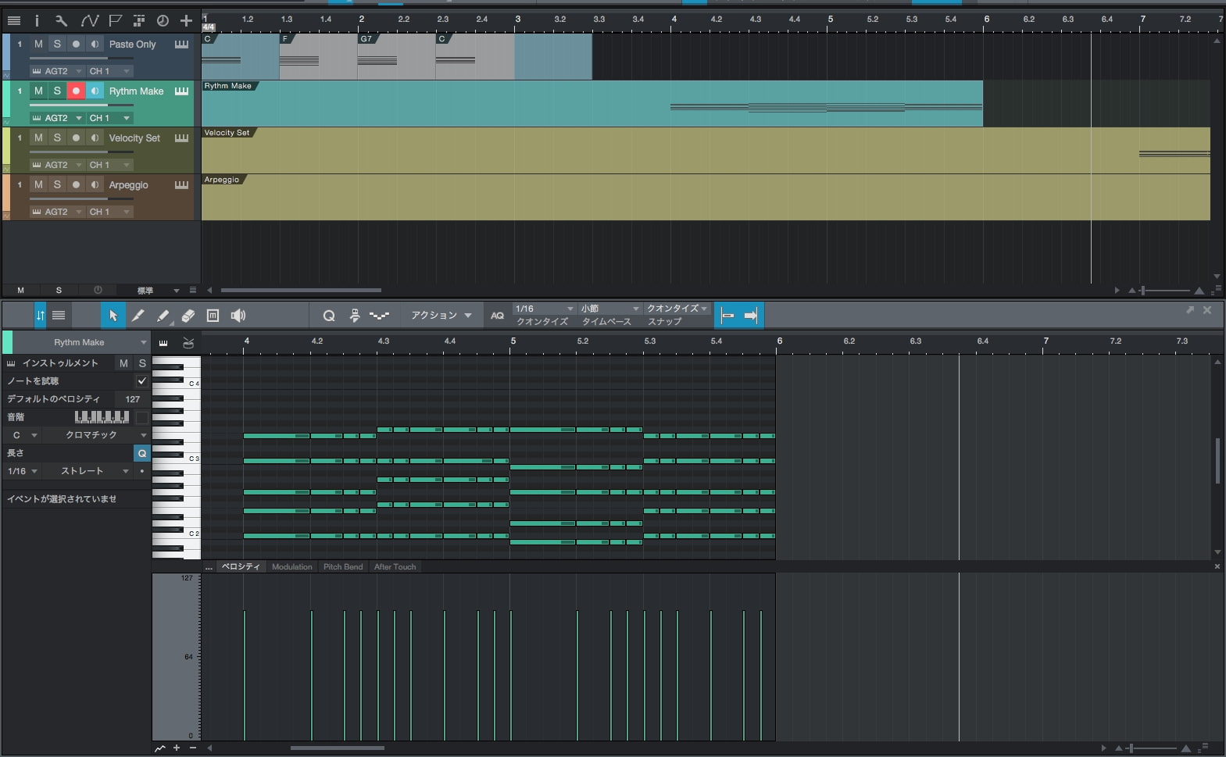Mute the Velocity Set track

[38, 138]
